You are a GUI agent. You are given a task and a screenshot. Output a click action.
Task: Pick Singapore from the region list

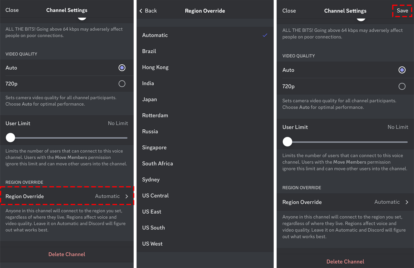click(x=154, y=147)
